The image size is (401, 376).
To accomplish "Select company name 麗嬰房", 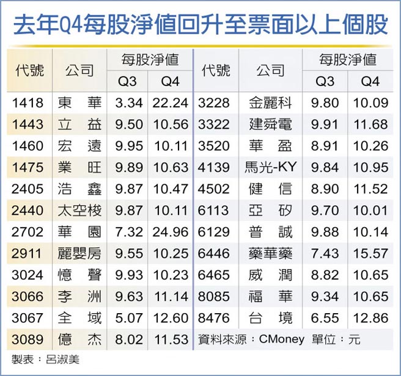I will click(x=79, y=253).
